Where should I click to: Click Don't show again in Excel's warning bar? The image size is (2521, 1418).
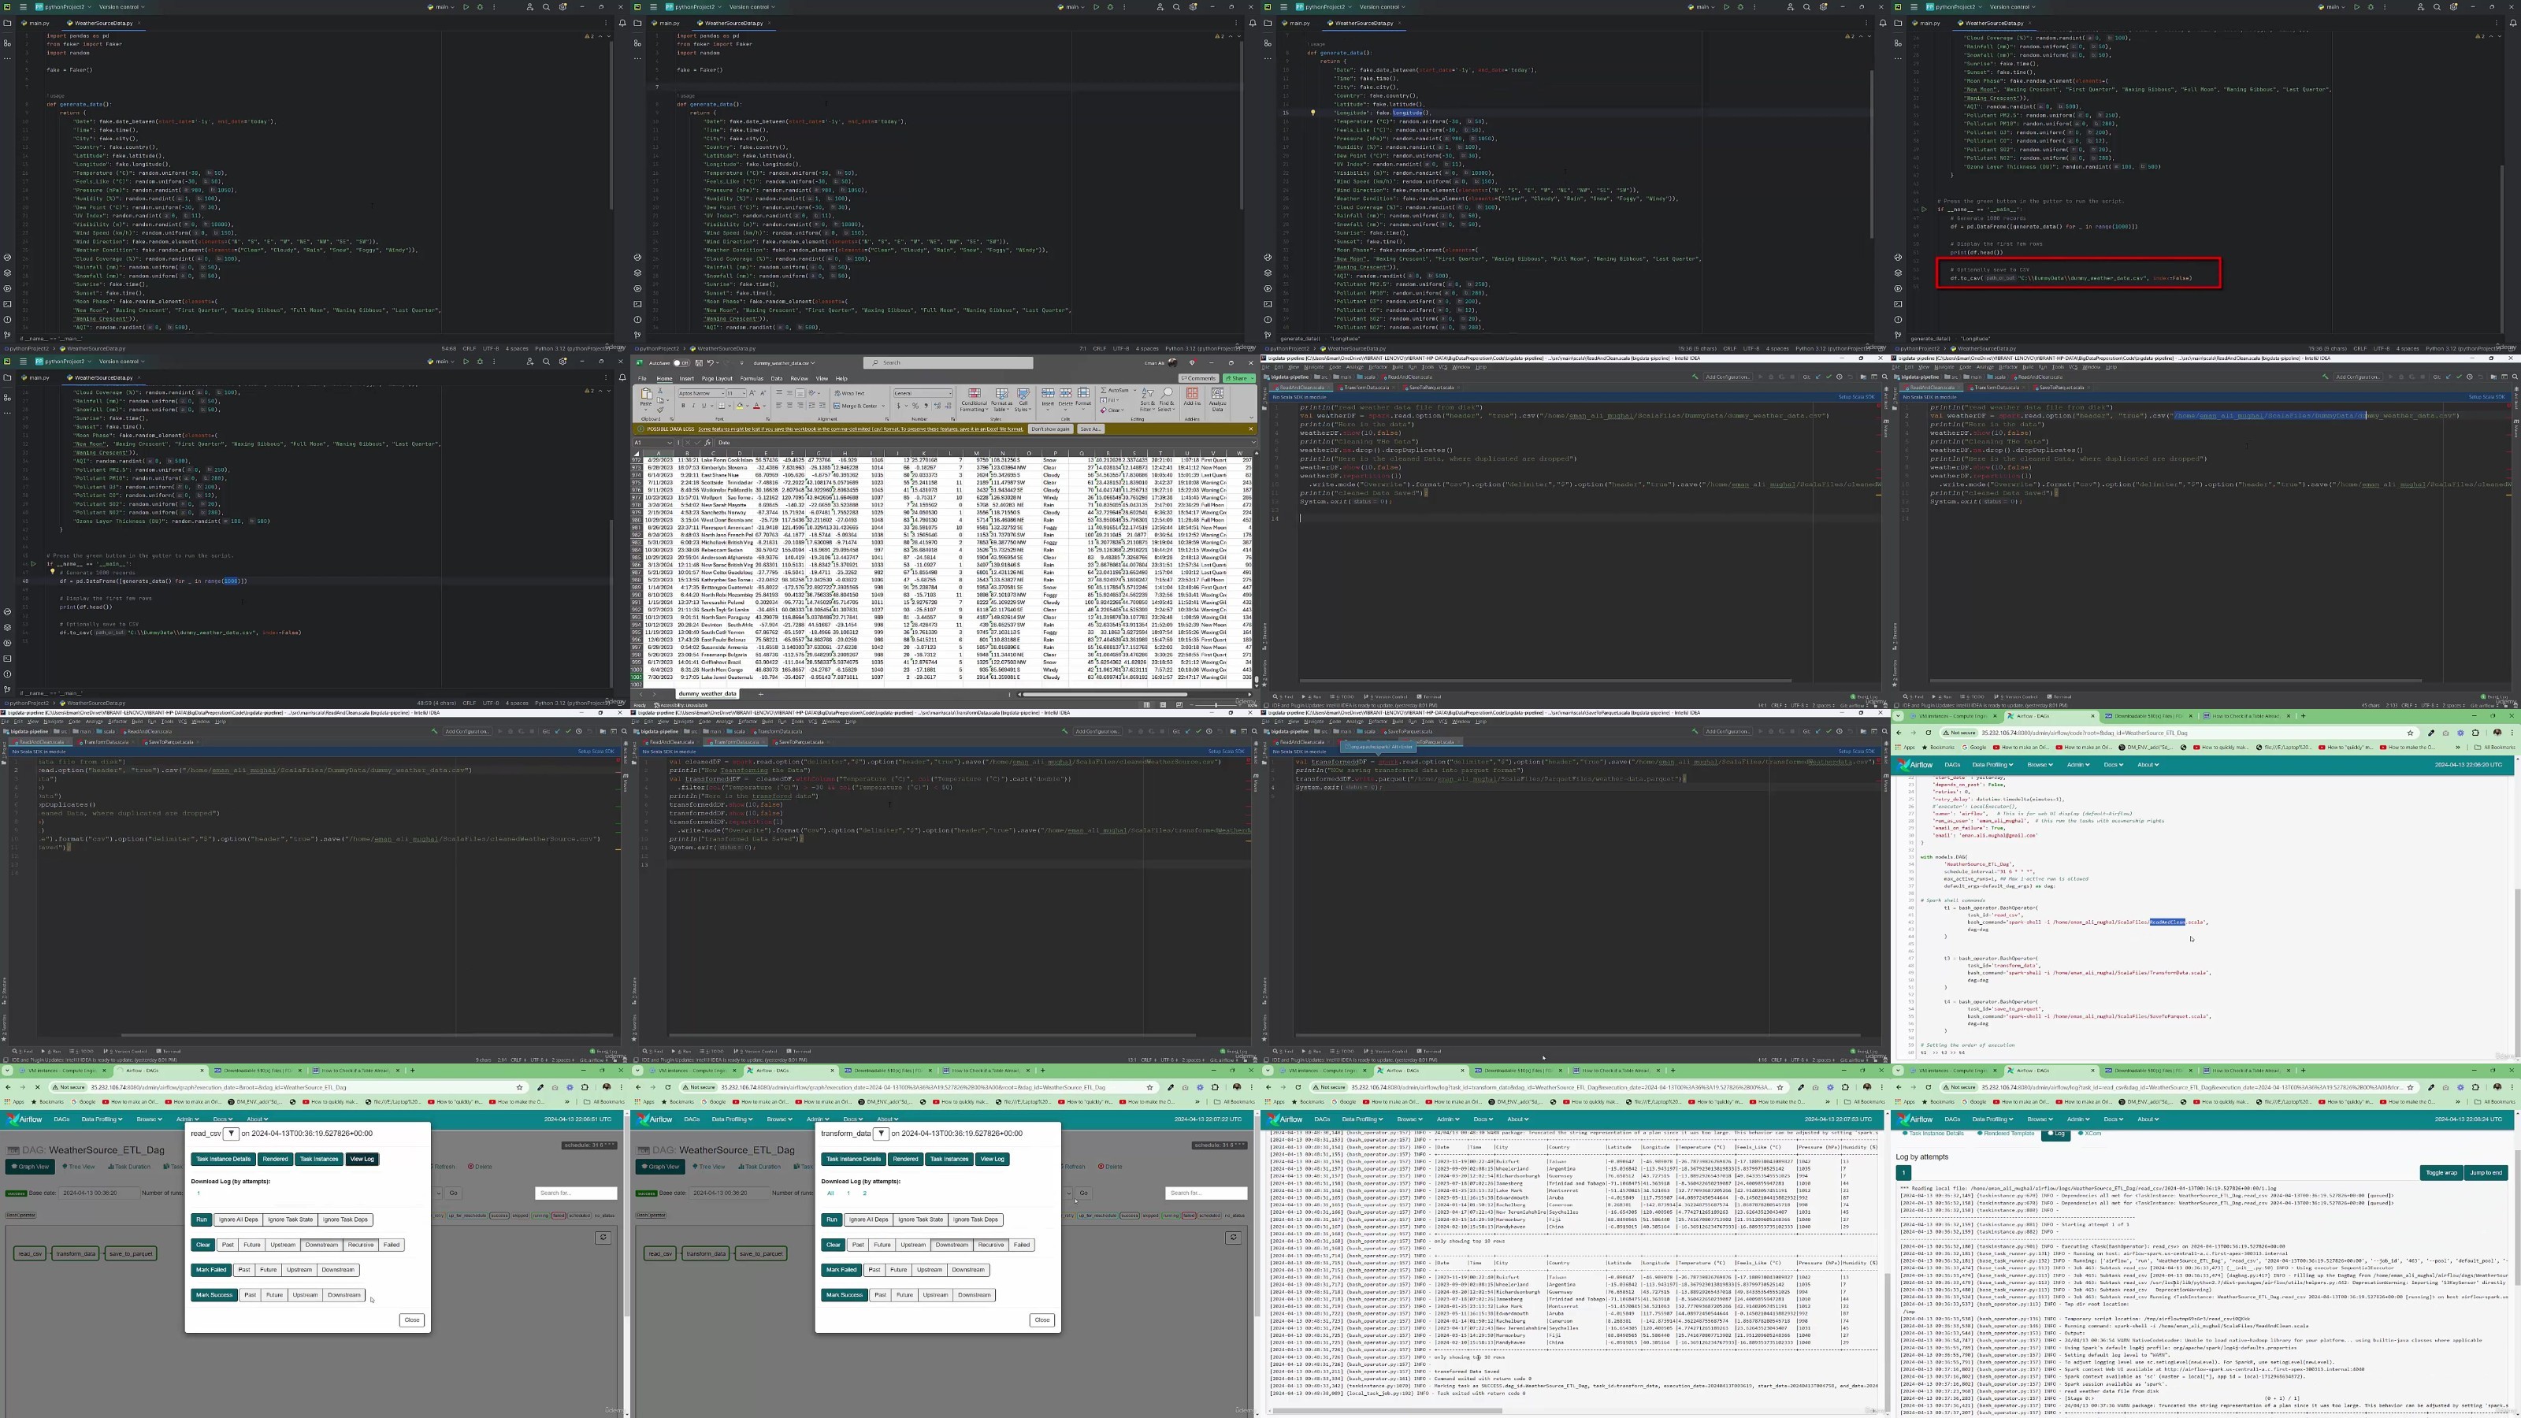[1050, 429]
